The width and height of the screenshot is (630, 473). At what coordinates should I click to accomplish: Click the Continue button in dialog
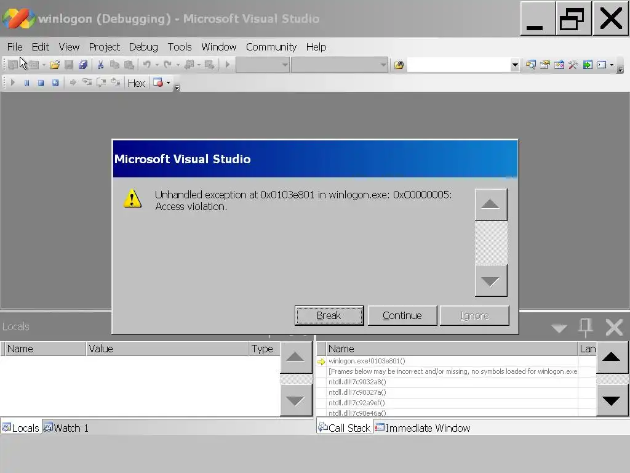[x=402, y=315]
